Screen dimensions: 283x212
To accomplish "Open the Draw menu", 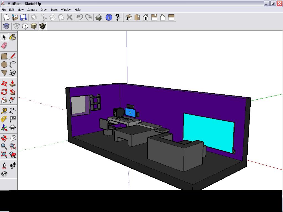I will pyautogui.click(x=44, y=10).
